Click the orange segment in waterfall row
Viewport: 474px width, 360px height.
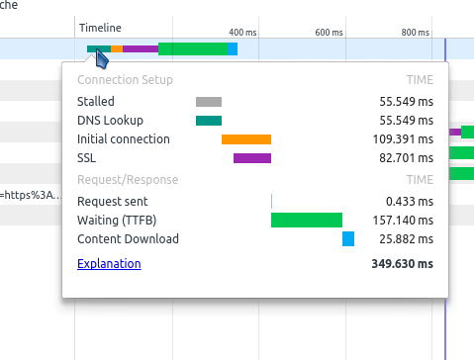[x=117, y=49]
